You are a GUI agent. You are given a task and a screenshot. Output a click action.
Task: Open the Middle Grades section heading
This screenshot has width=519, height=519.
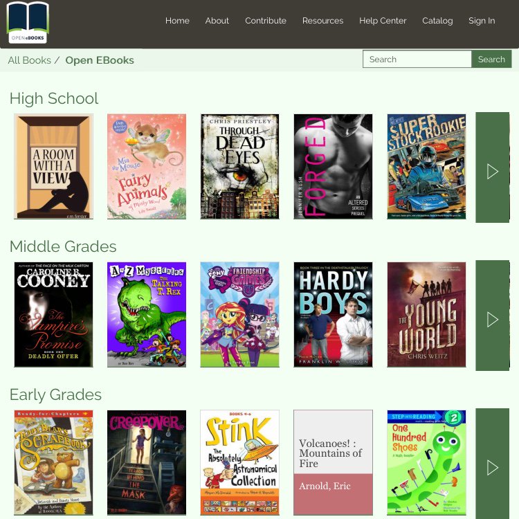63,246
